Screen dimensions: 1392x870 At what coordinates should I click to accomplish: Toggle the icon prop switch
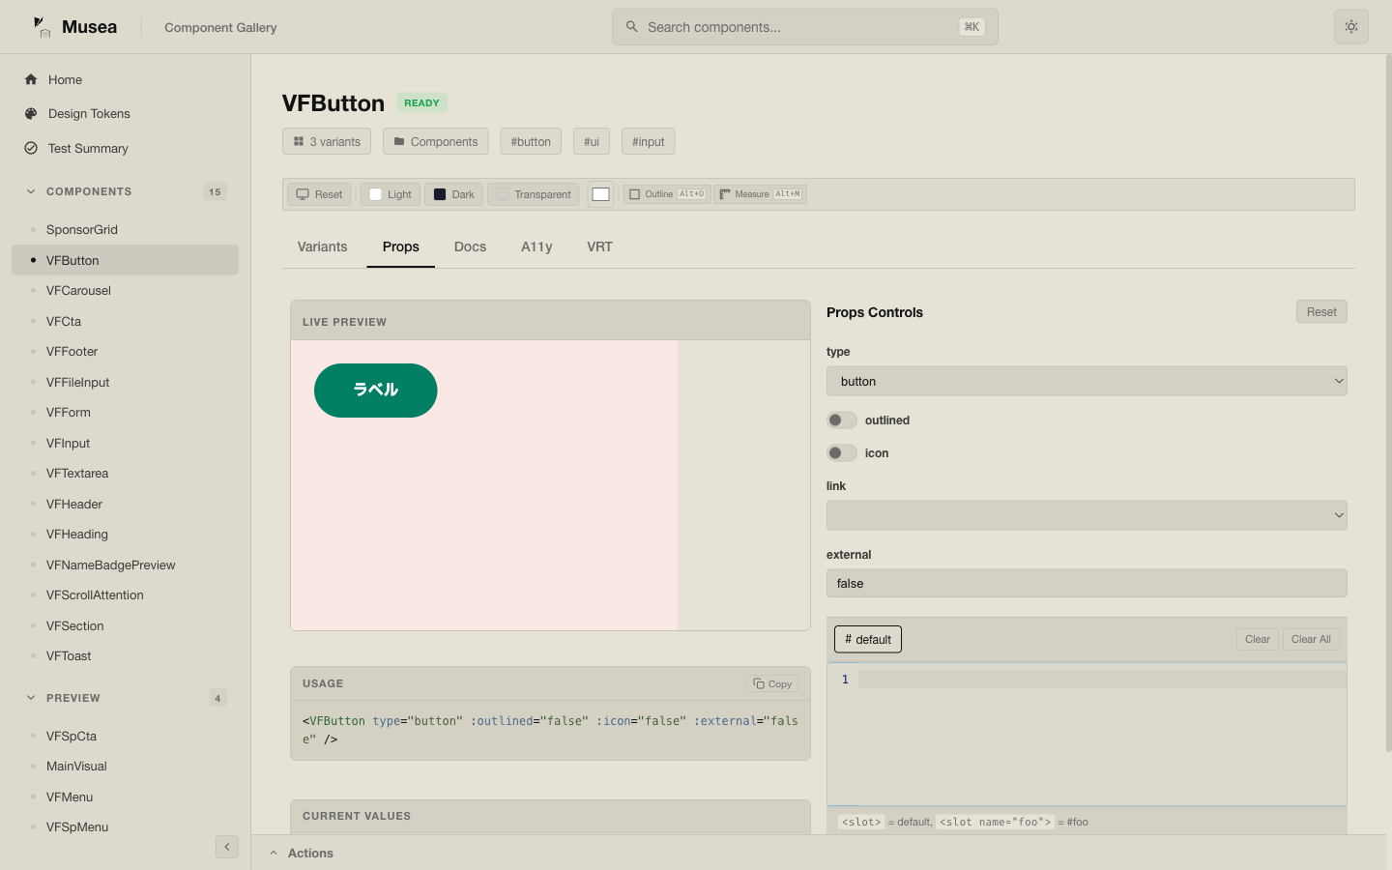click(x=841, y=453)
